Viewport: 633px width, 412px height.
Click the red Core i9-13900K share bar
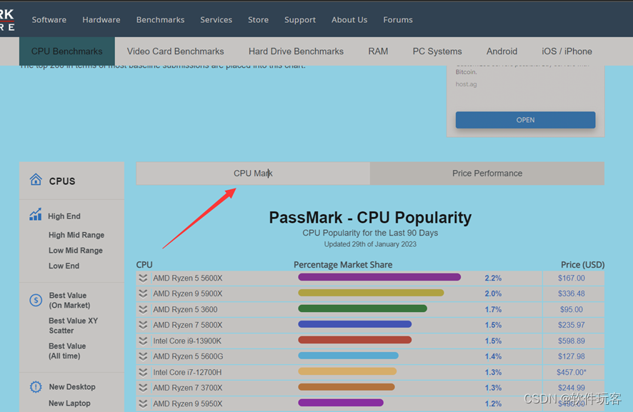(x=355, y=340)
